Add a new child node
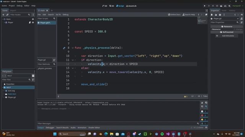This screenshot has height=137, width=245. coord(3,14)
